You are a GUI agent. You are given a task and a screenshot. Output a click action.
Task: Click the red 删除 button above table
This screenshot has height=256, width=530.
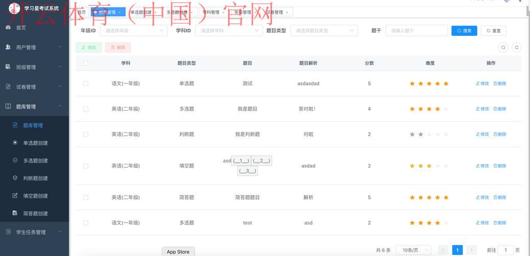click(x=118, y=48)
